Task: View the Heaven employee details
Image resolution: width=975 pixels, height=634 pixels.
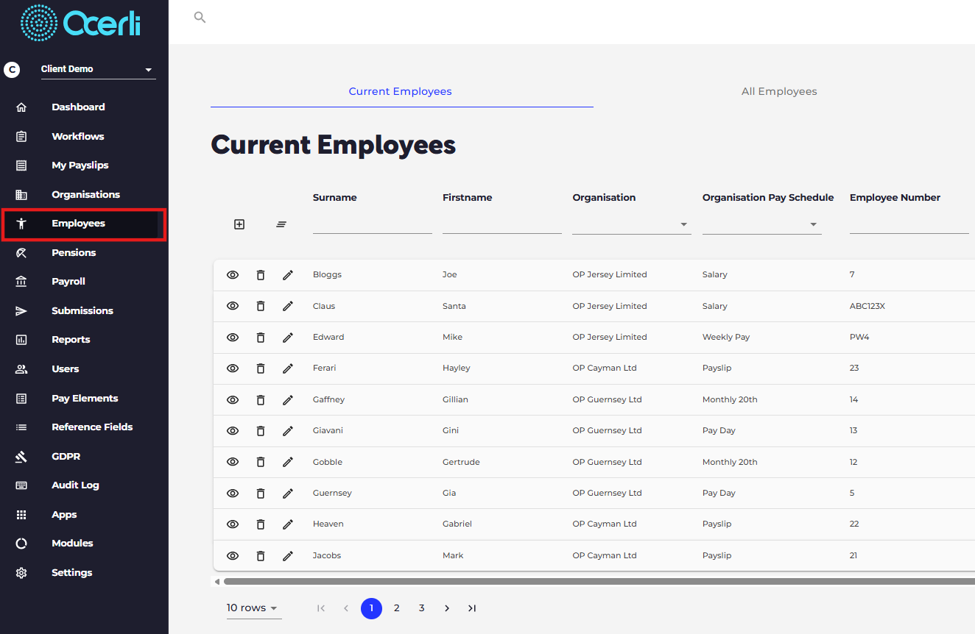Action: (233, 524)
